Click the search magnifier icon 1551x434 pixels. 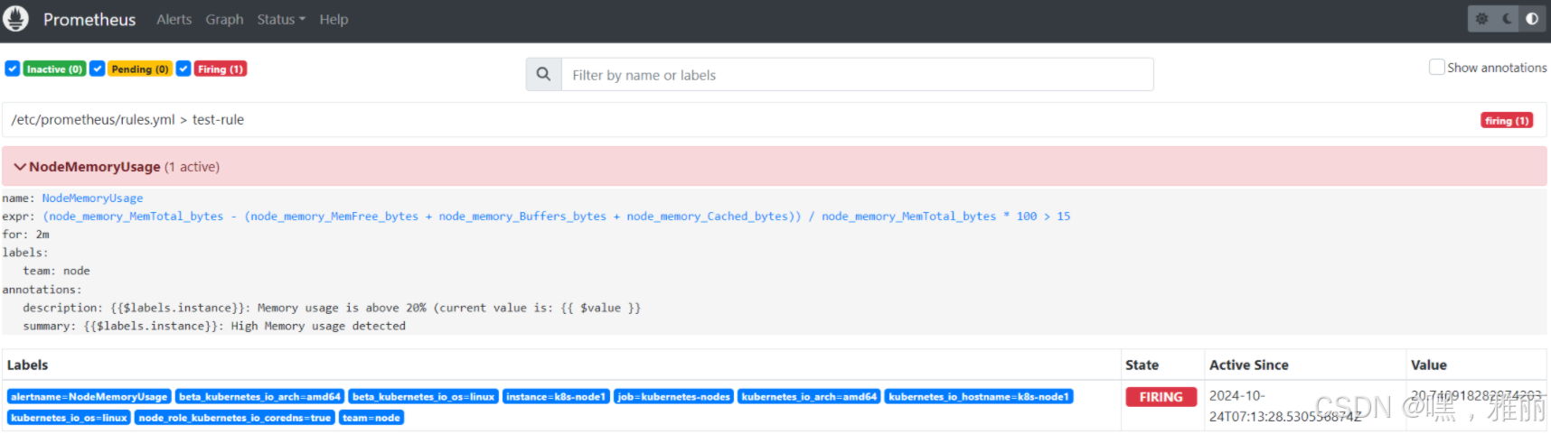pos(543,74)
